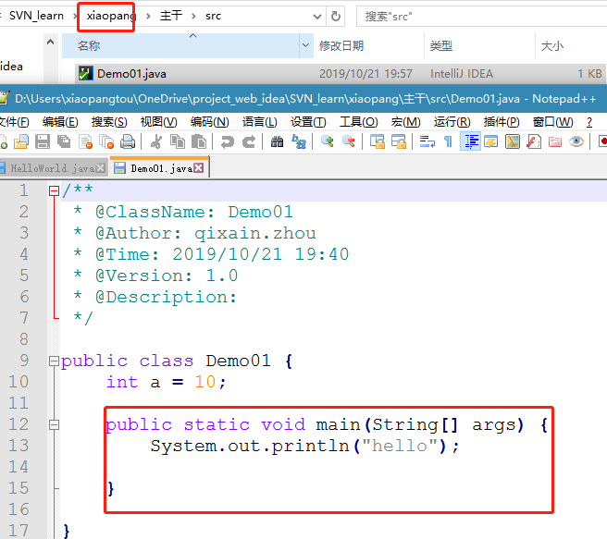Toggle synchronize vertical scrolling icon
This screenshot has height=539, width=607.
point(377,141)
